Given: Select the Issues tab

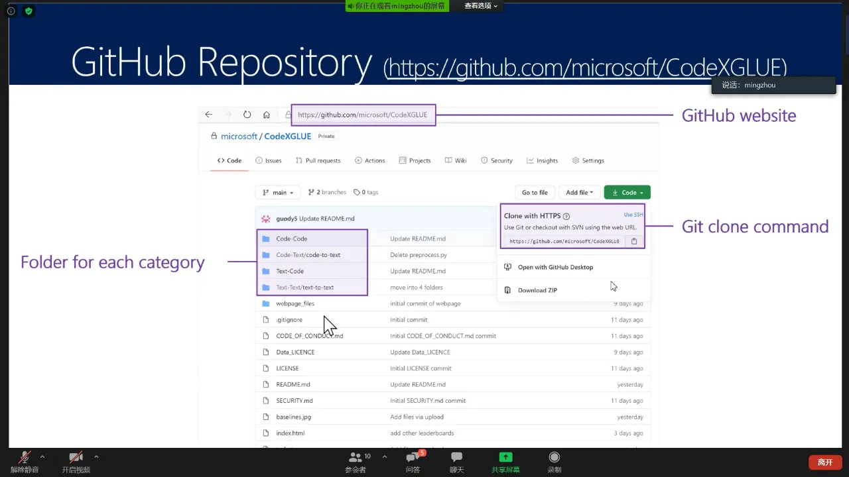Looking at the screenshot, I should pyautogui.click(x=269, y=160).
